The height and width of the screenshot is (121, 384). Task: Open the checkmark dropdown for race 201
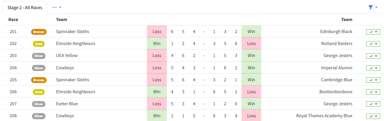coord(373,32)
